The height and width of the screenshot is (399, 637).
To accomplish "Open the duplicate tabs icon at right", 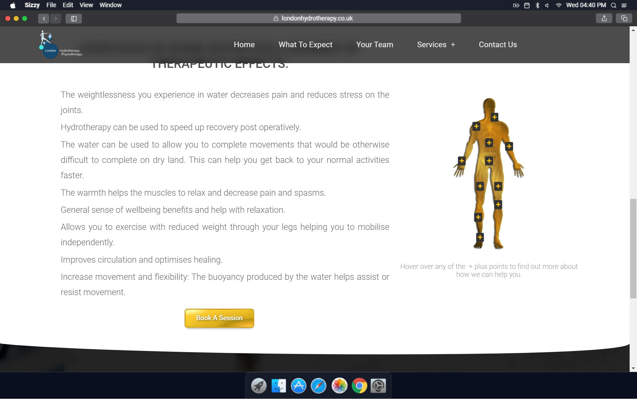I will tap(624, 18).
